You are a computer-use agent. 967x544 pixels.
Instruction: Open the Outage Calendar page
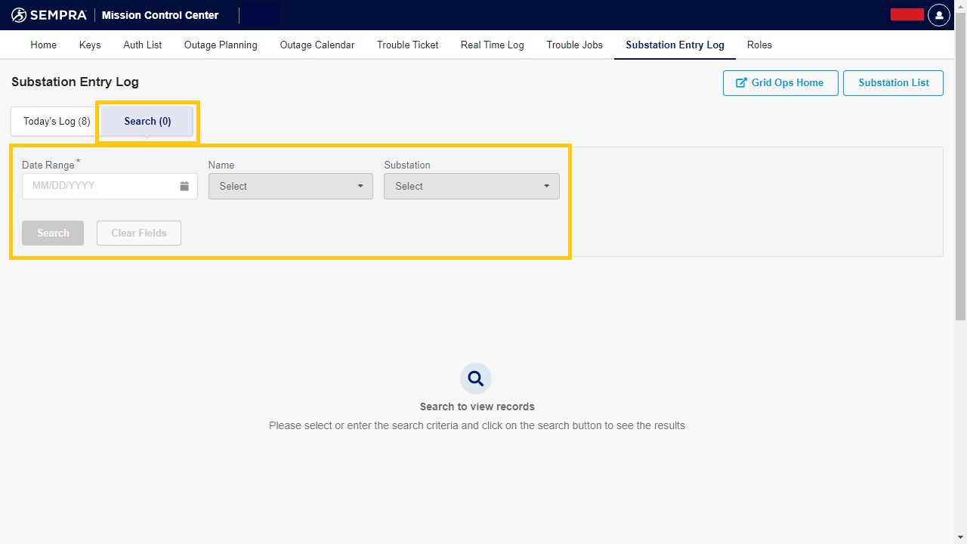[317, 45]
